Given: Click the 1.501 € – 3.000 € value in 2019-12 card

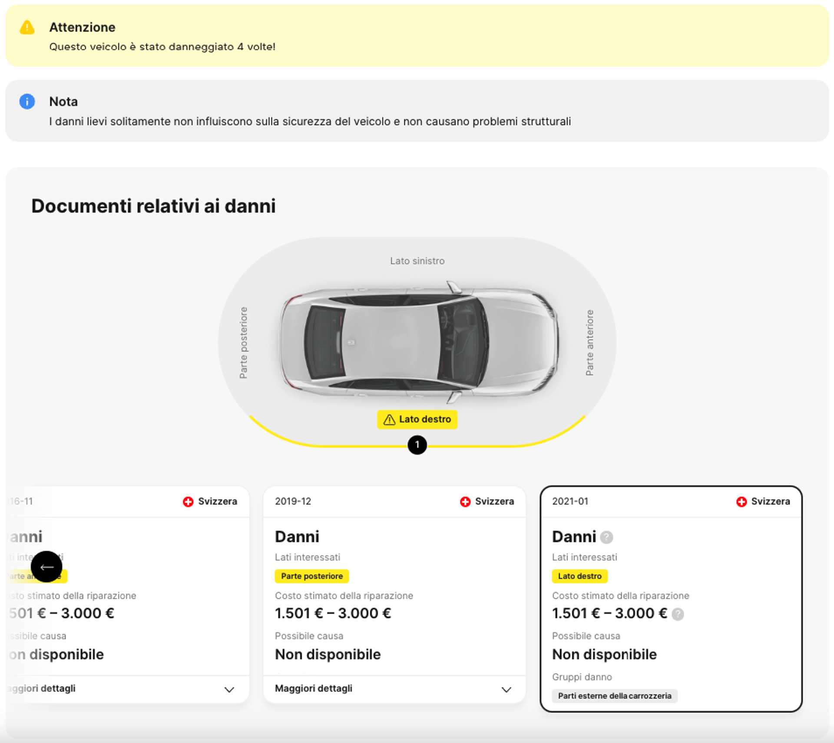Looking at the screenshot, I should 333,613.
